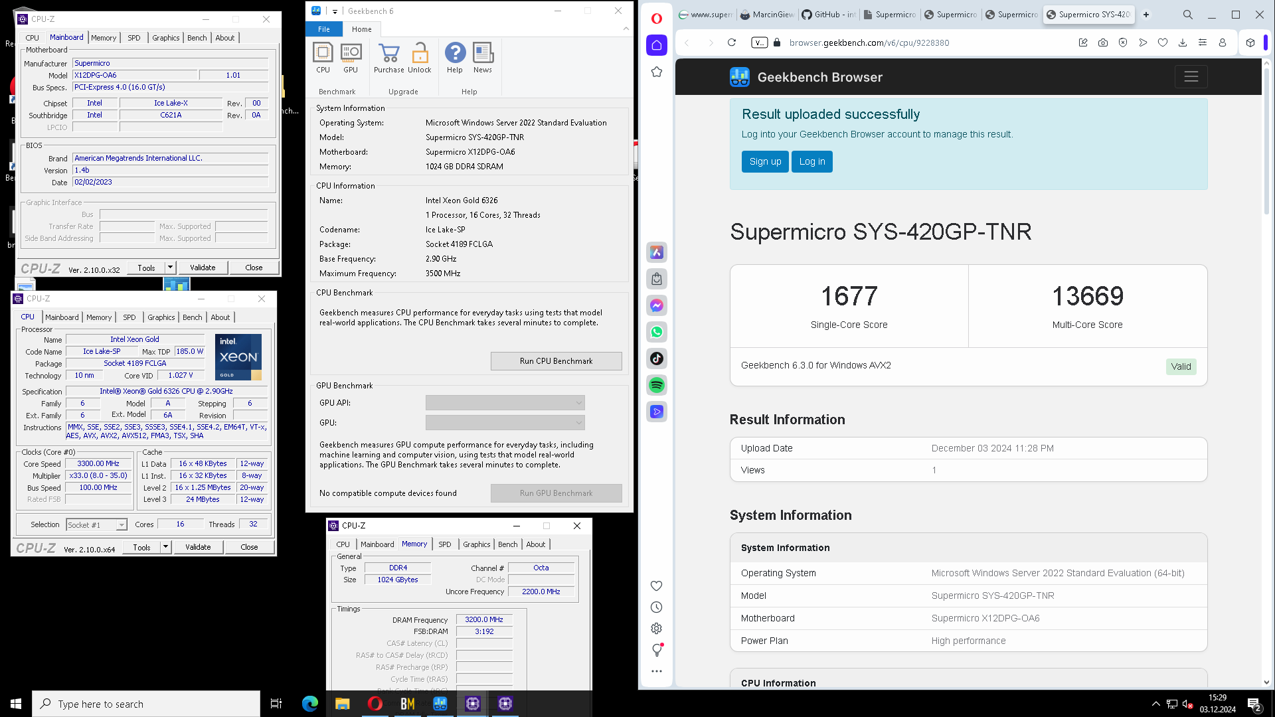Open Opera home speed dial sidebar icon
Image resolution: width=1275 pixels, height=717 pixels.
pos(657,45)
